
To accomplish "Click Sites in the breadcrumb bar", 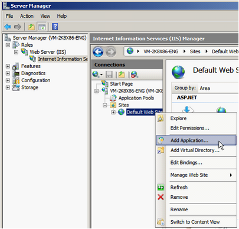I will 195,51.
